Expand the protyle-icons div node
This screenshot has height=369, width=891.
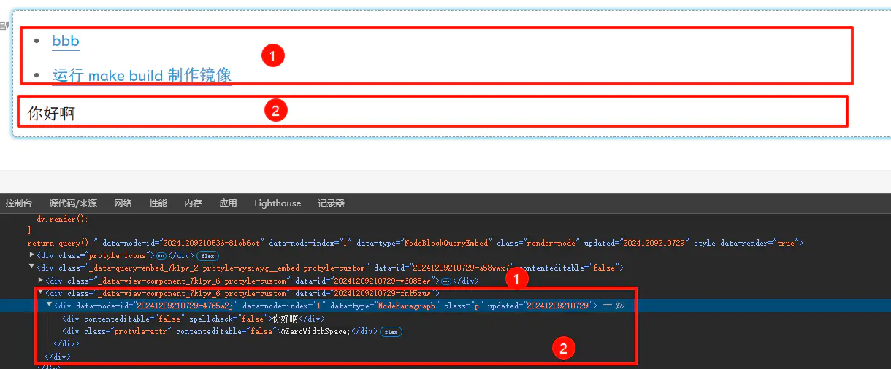[x=31, y=255]
